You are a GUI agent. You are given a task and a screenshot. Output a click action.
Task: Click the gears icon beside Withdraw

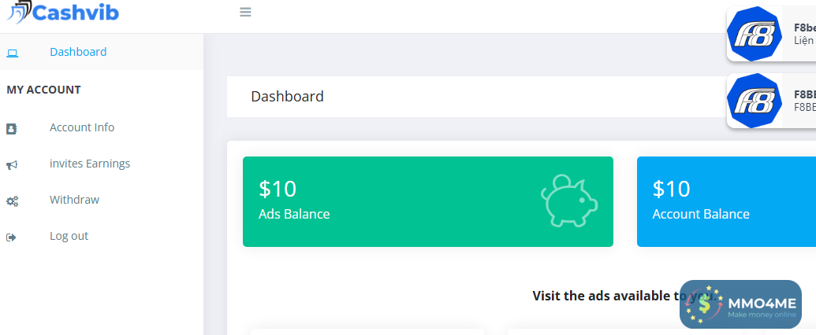pyautogui.click(x=12, y=201)
